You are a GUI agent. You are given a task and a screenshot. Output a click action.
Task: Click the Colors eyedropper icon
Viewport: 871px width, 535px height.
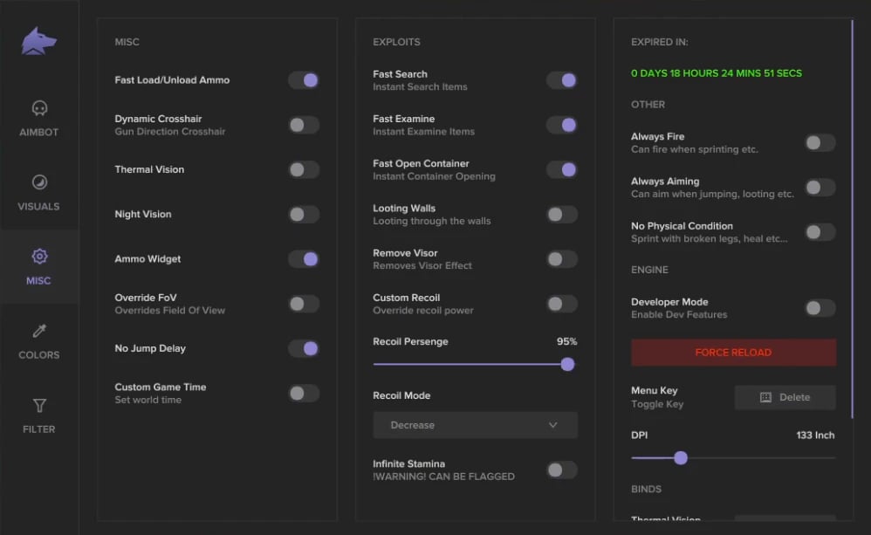tap(39, 331)
